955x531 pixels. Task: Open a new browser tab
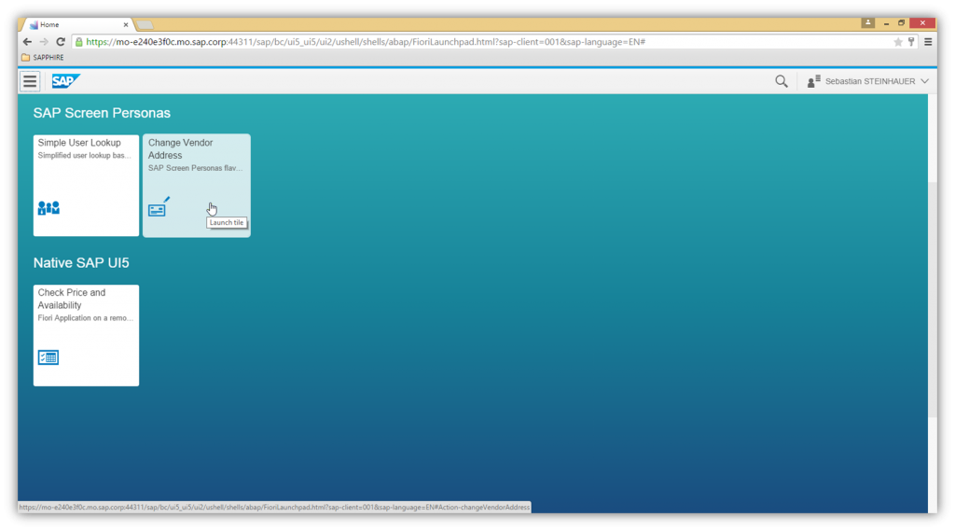pyautogui.click(x=145, y=25)
